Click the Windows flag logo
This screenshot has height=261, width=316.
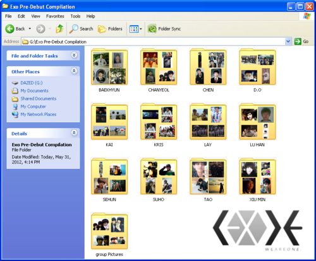pos(307,16)
